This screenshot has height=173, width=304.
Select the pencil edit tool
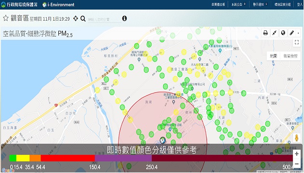(x=292, y=33)
